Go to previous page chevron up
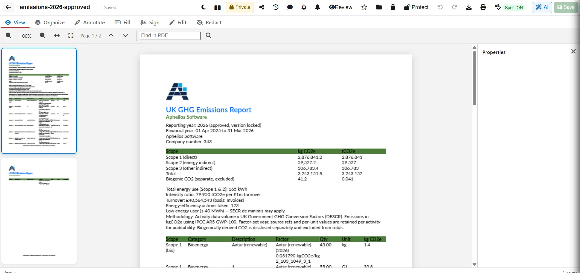The width and height of the screenshot is (580, 273). point(111,36)
